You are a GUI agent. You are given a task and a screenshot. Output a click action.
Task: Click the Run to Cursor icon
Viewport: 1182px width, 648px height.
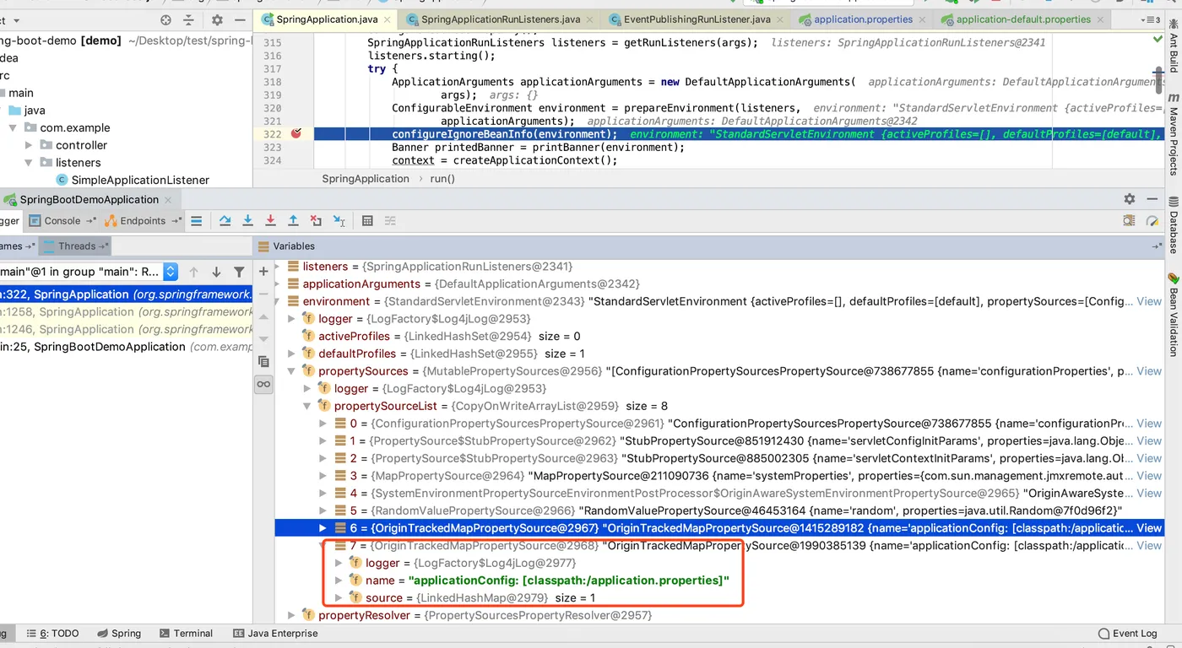(339, 221)
